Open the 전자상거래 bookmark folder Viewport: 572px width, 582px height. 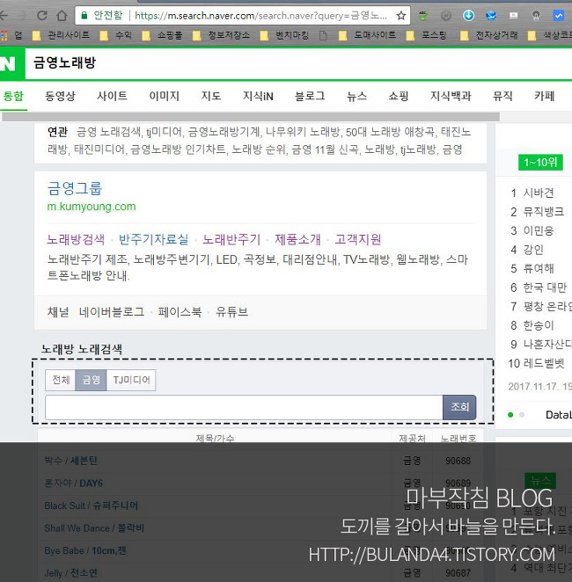pos(488,35)
